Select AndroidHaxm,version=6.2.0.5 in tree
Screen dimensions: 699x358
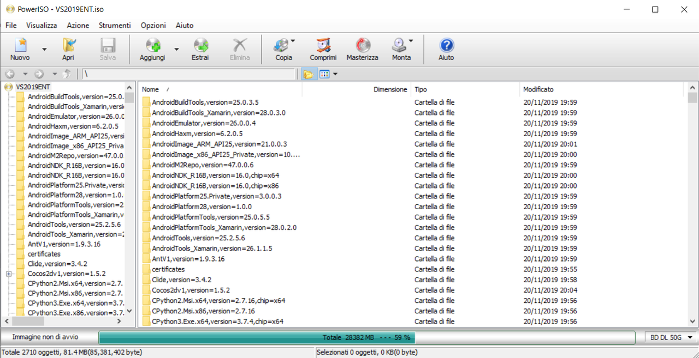pos(74,126)
